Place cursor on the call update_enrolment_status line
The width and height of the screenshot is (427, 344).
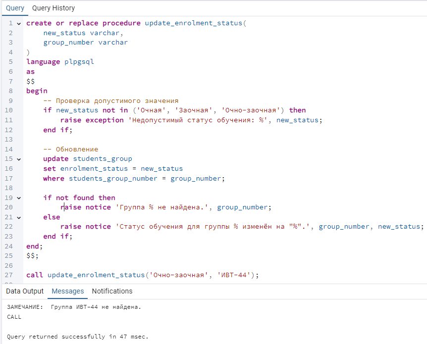(143, 275)
